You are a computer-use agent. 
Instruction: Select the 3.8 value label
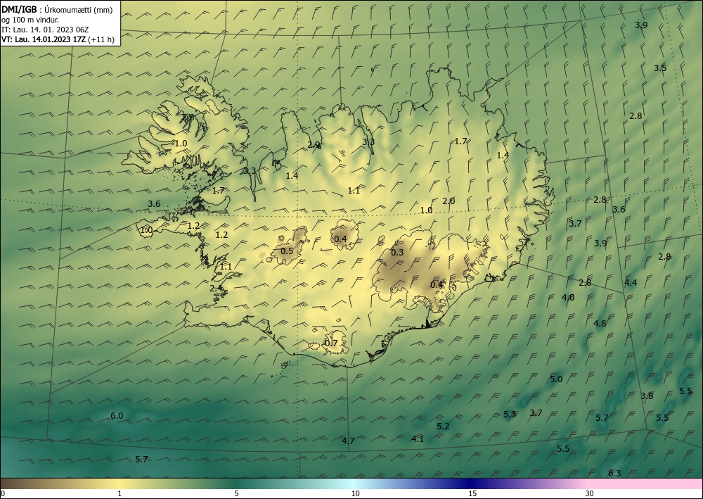click(x=647, y=396)
